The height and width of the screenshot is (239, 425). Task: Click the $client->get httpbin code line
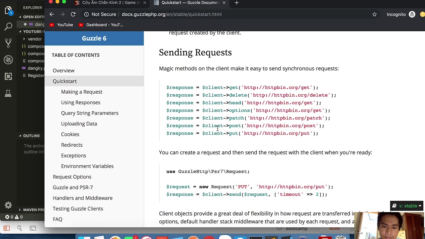point(242,88)
